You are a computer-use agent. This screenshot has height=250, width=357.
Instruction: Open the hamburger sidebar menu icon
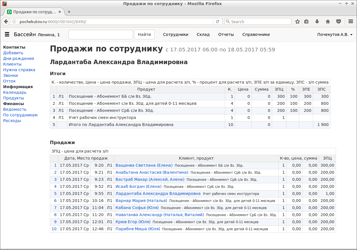point(7,34)
